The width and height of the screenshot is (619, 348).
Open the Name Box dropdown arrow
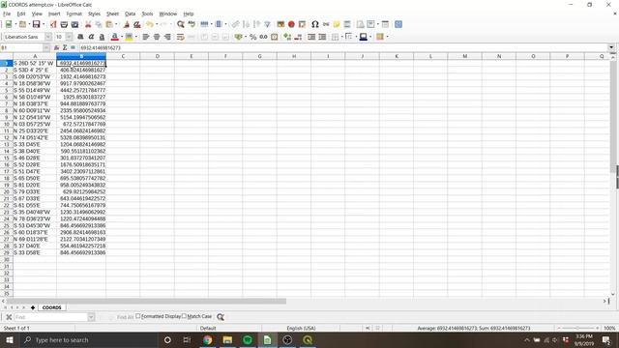pos(46,47)
